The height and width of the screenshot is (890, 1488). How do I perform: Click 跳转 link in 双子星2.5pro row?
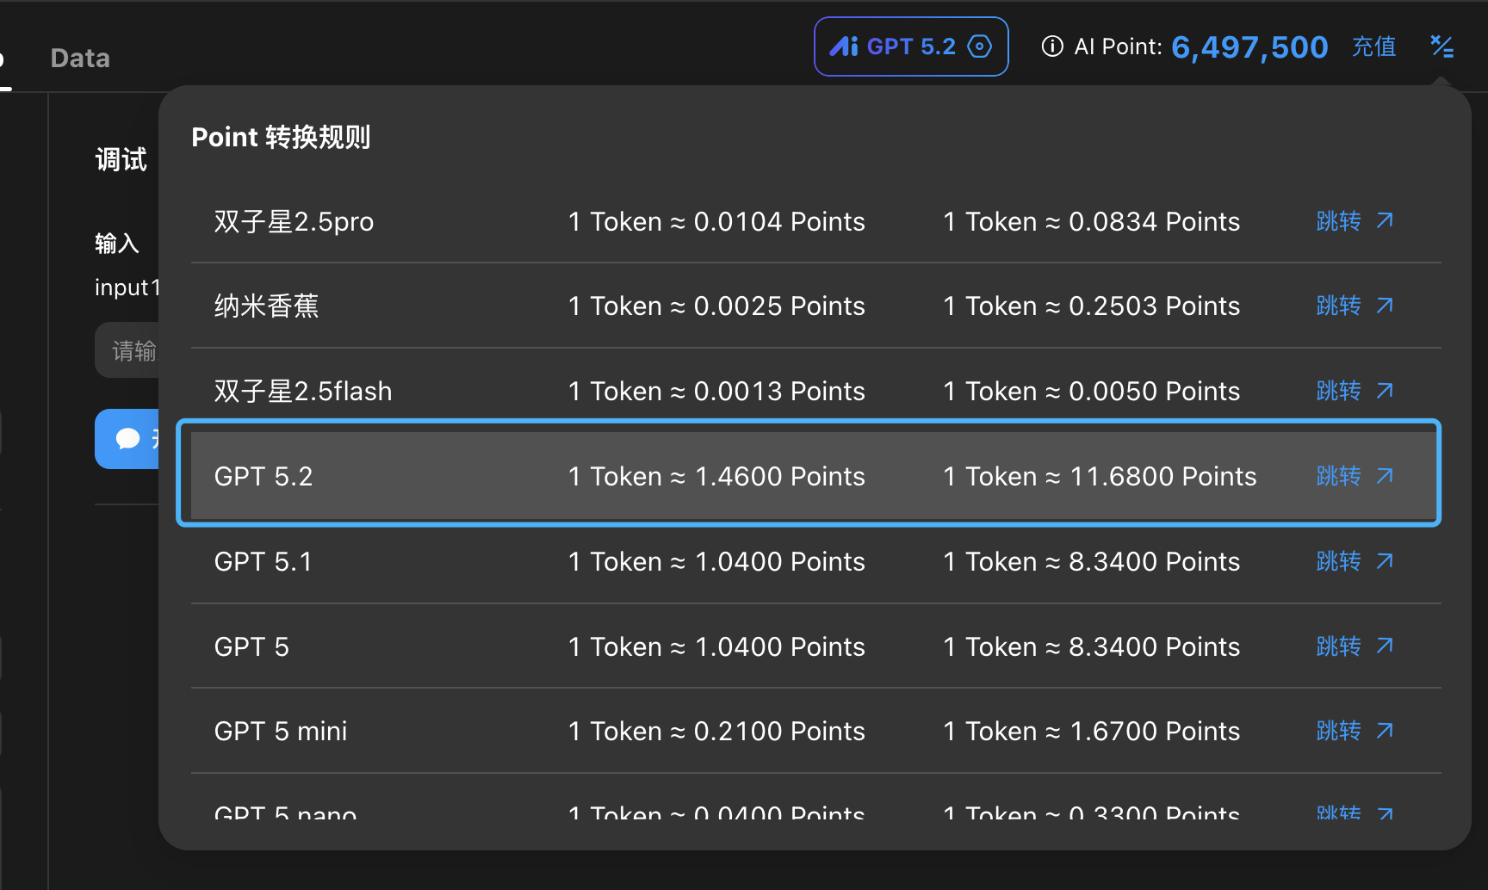click(1355, 221)
